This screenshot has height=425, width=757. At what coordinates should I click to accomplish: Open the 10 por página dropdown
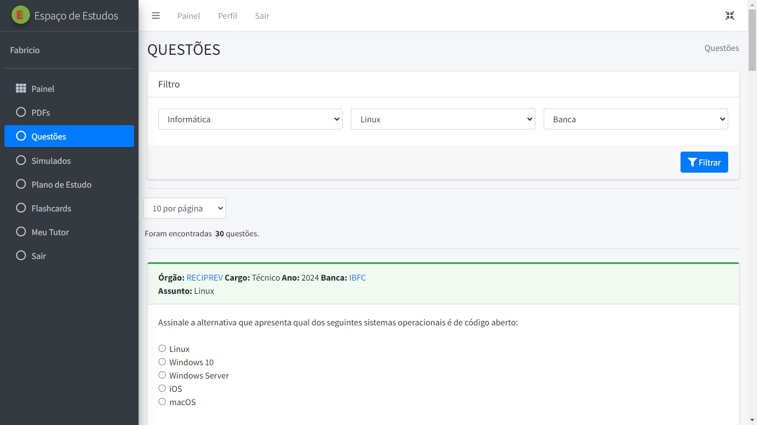coord(185,208)
